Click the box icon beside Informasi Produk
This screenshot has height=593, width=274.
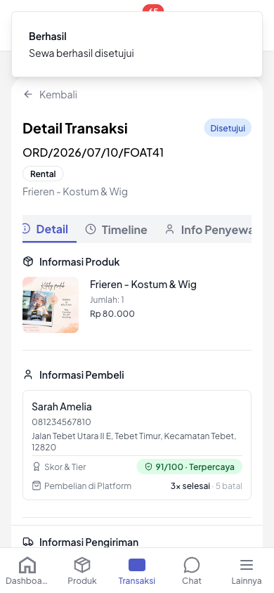tap(28, 261)
